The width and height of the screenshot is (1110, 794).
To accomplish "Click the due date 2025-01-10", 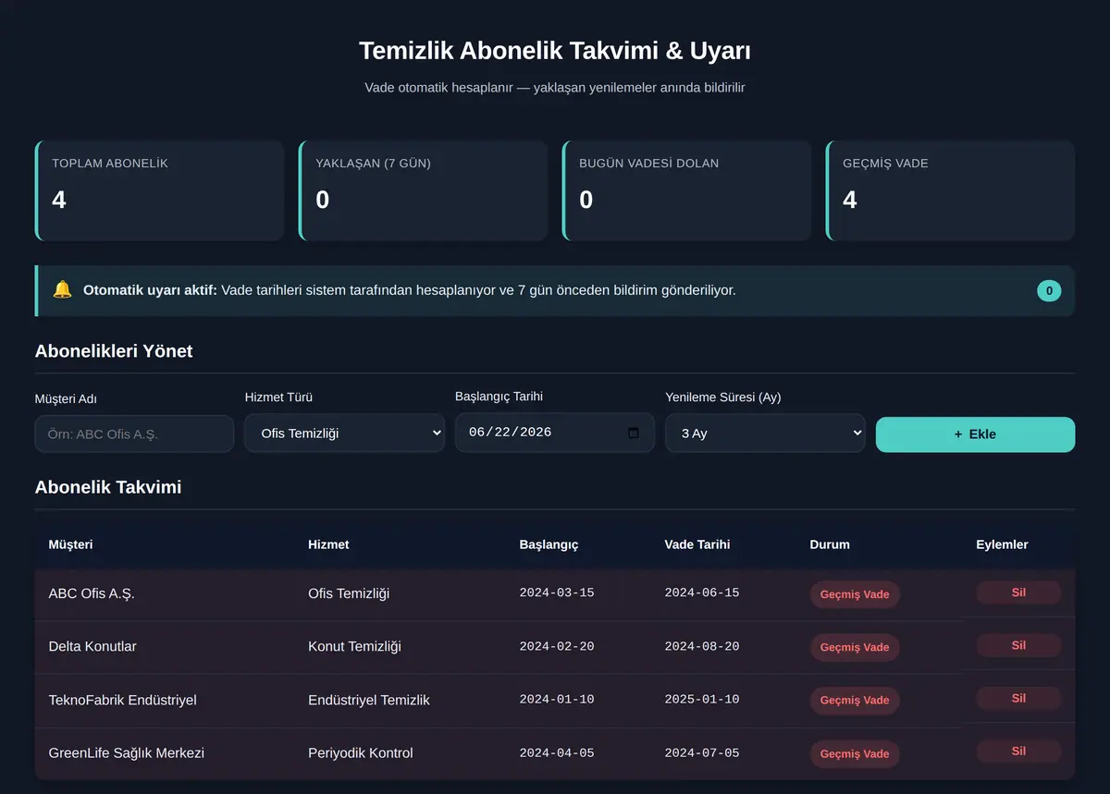I will click(702, 699).
